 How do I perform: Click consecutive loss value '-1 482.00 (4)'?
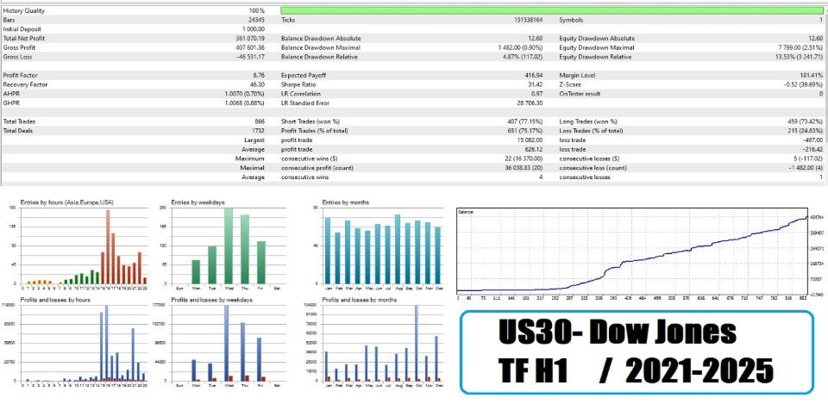click(x=806, y=168)
